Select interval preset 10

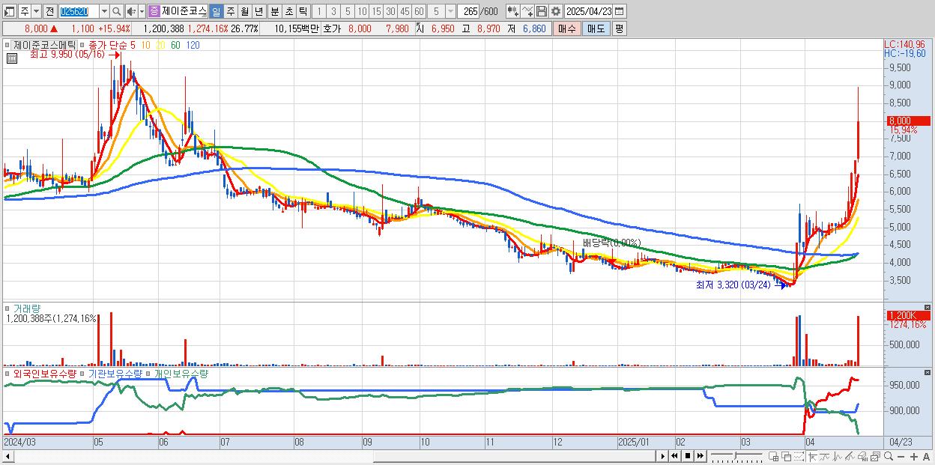(362, 11)
